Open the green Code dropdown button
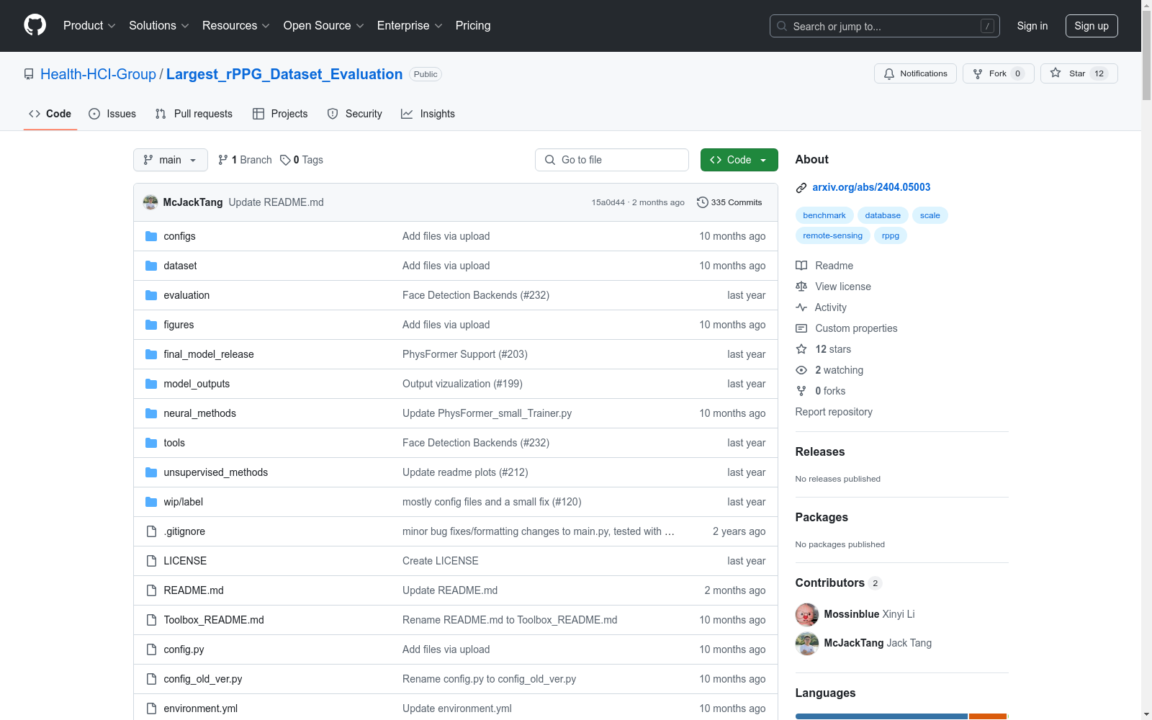Image resolution: width=1152 pixels, height=720 pixels. pyautogui.click(x=739, y=160)
